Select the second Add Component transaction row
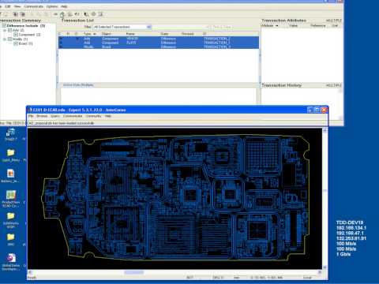The image size is (379, 284). 159,43
